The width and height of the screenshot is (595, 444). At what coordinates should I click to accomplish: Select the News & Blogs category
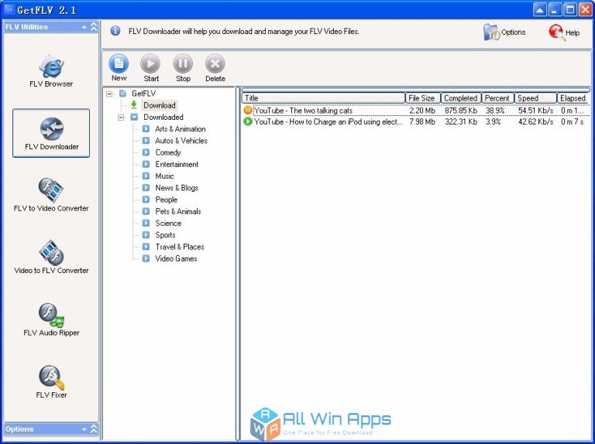(x=177, y=187)
